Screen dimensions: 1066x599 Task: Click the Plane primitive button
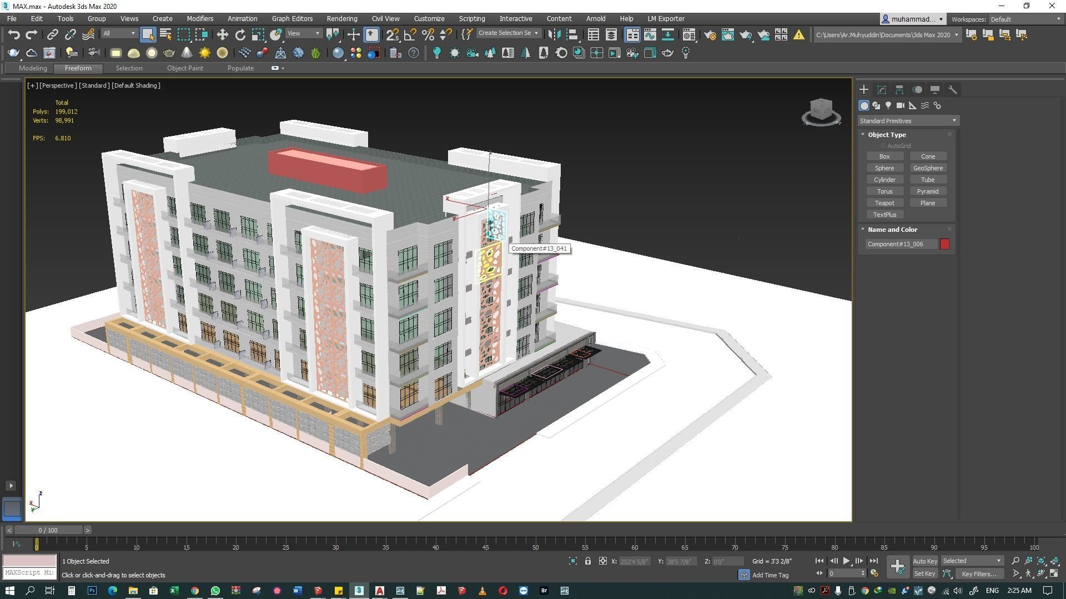pos(928,203)
